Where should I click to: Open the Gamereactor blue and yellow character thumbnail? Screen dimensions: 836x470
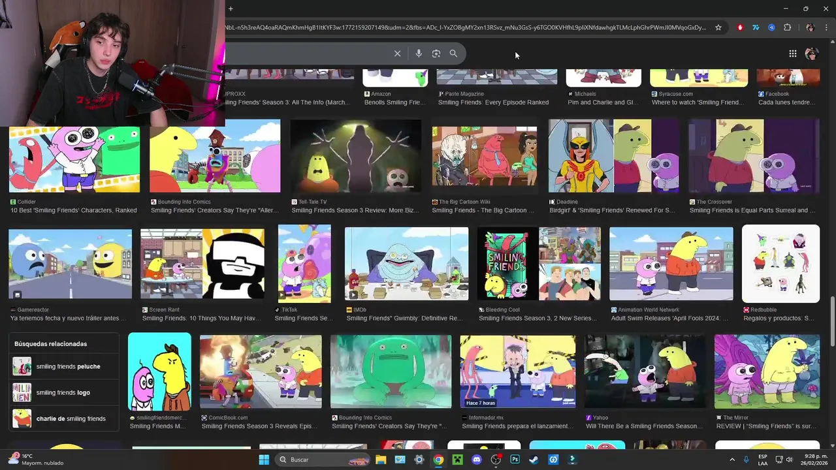tap(70, 264)
